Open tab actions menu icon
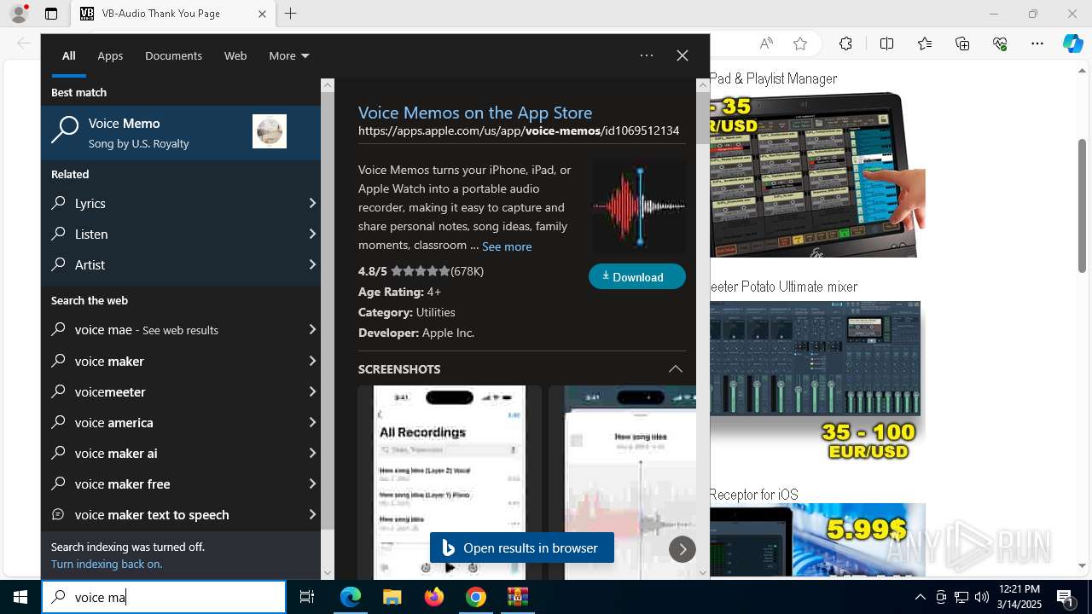This screenshot has width=1092, height=614. 51,14
